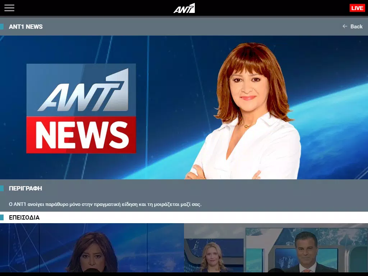
Task: Open the episode with two studio presenters
Action: [x=276, y=248]
